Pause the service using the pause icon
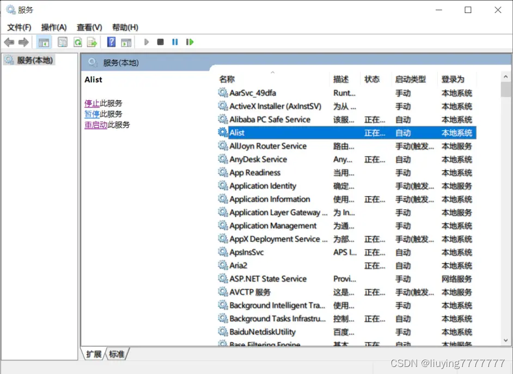The image size is (513, 374). click(174, 42)
